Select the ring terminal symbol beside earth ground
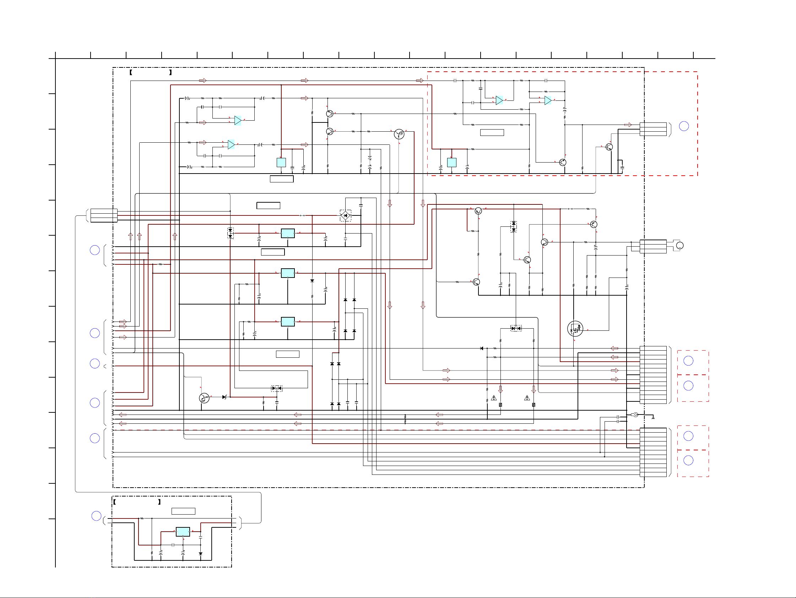The image size is (796, 598). pyautogui.click(x=635, y=415)
